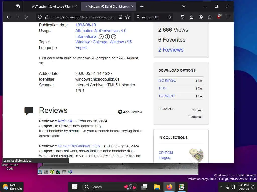Show all download files
257x192 pixels.
tap(166, 109)
